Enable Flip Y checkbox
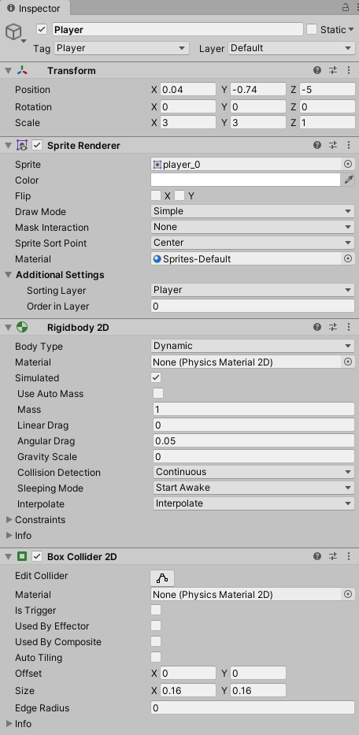359x735 pixels. tap(179, 195)
